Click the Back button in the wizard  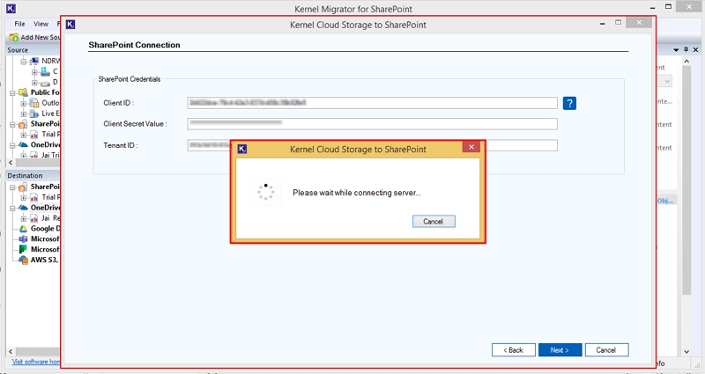point(514,349)
